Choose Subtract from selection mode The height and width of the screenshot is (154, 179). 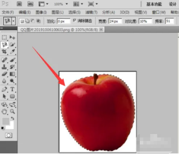pyautogui.click(x=33, y=21)
